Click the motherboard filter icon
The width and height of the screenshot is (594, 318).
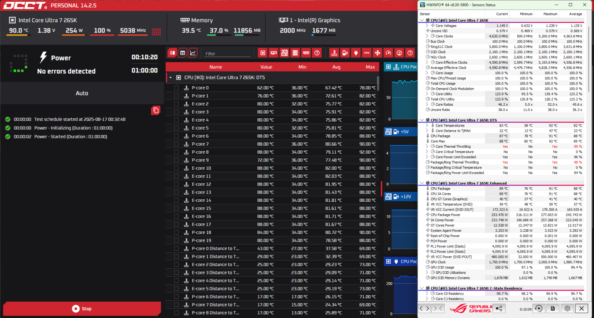click(284, 53)
